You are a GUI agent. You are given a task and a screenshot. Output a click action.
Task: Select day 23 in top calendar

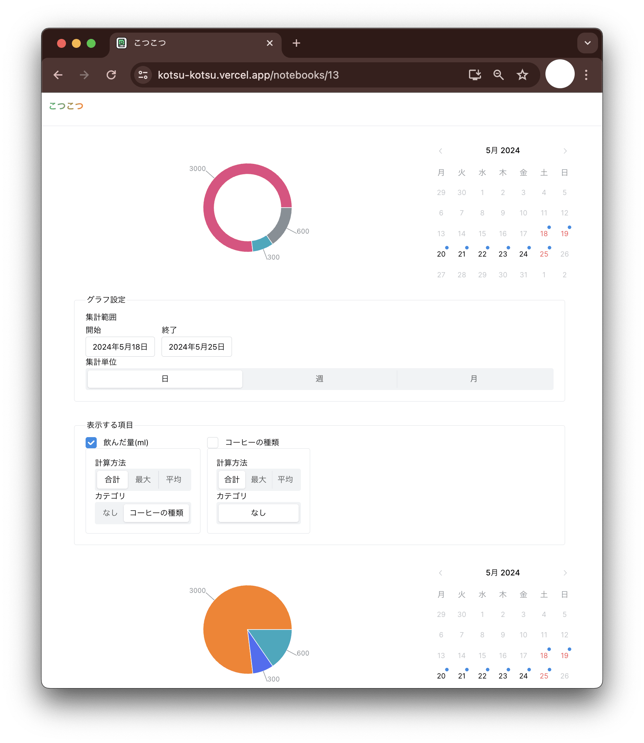tap(503, 254)
